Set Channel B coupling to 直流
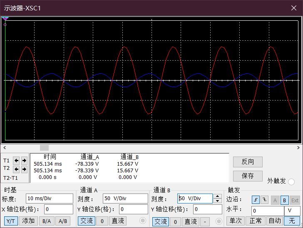 click(x=191, y=222)
